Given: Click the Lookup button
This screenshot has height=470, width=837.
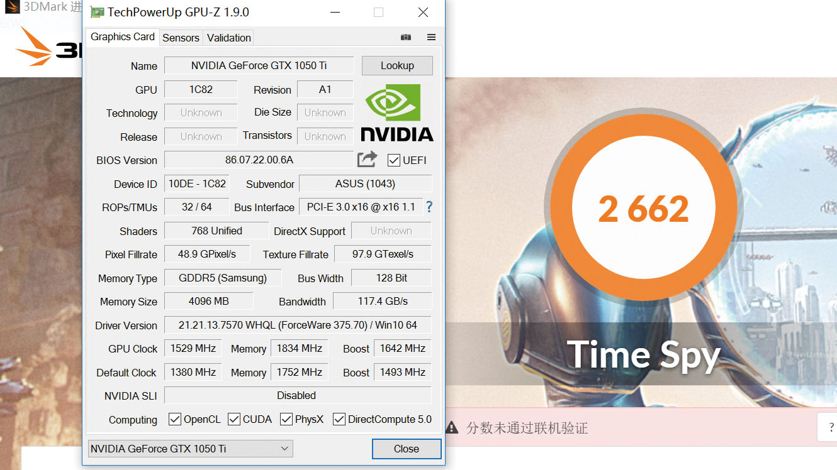Looking at the screenshot, I should point(397,65).
